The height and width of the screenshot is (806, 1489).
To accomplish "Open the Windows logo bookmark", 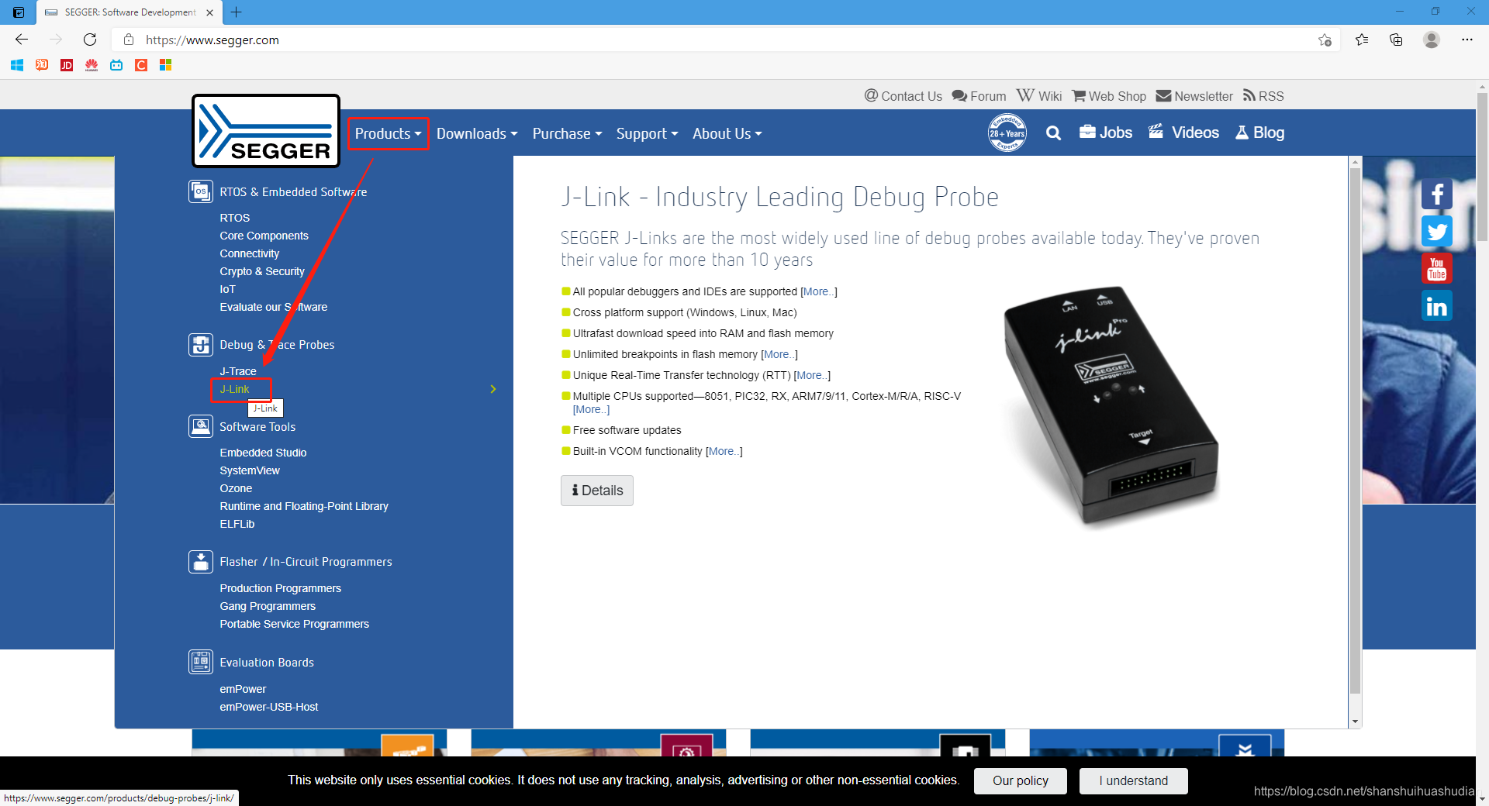I will point(17,65).
